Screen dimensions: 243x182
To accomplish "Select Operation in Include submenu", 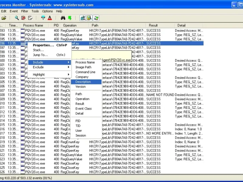I will [86, 99].
